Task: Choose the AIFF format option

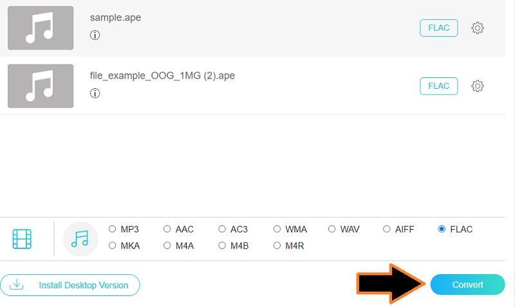Action: [387, 229]
